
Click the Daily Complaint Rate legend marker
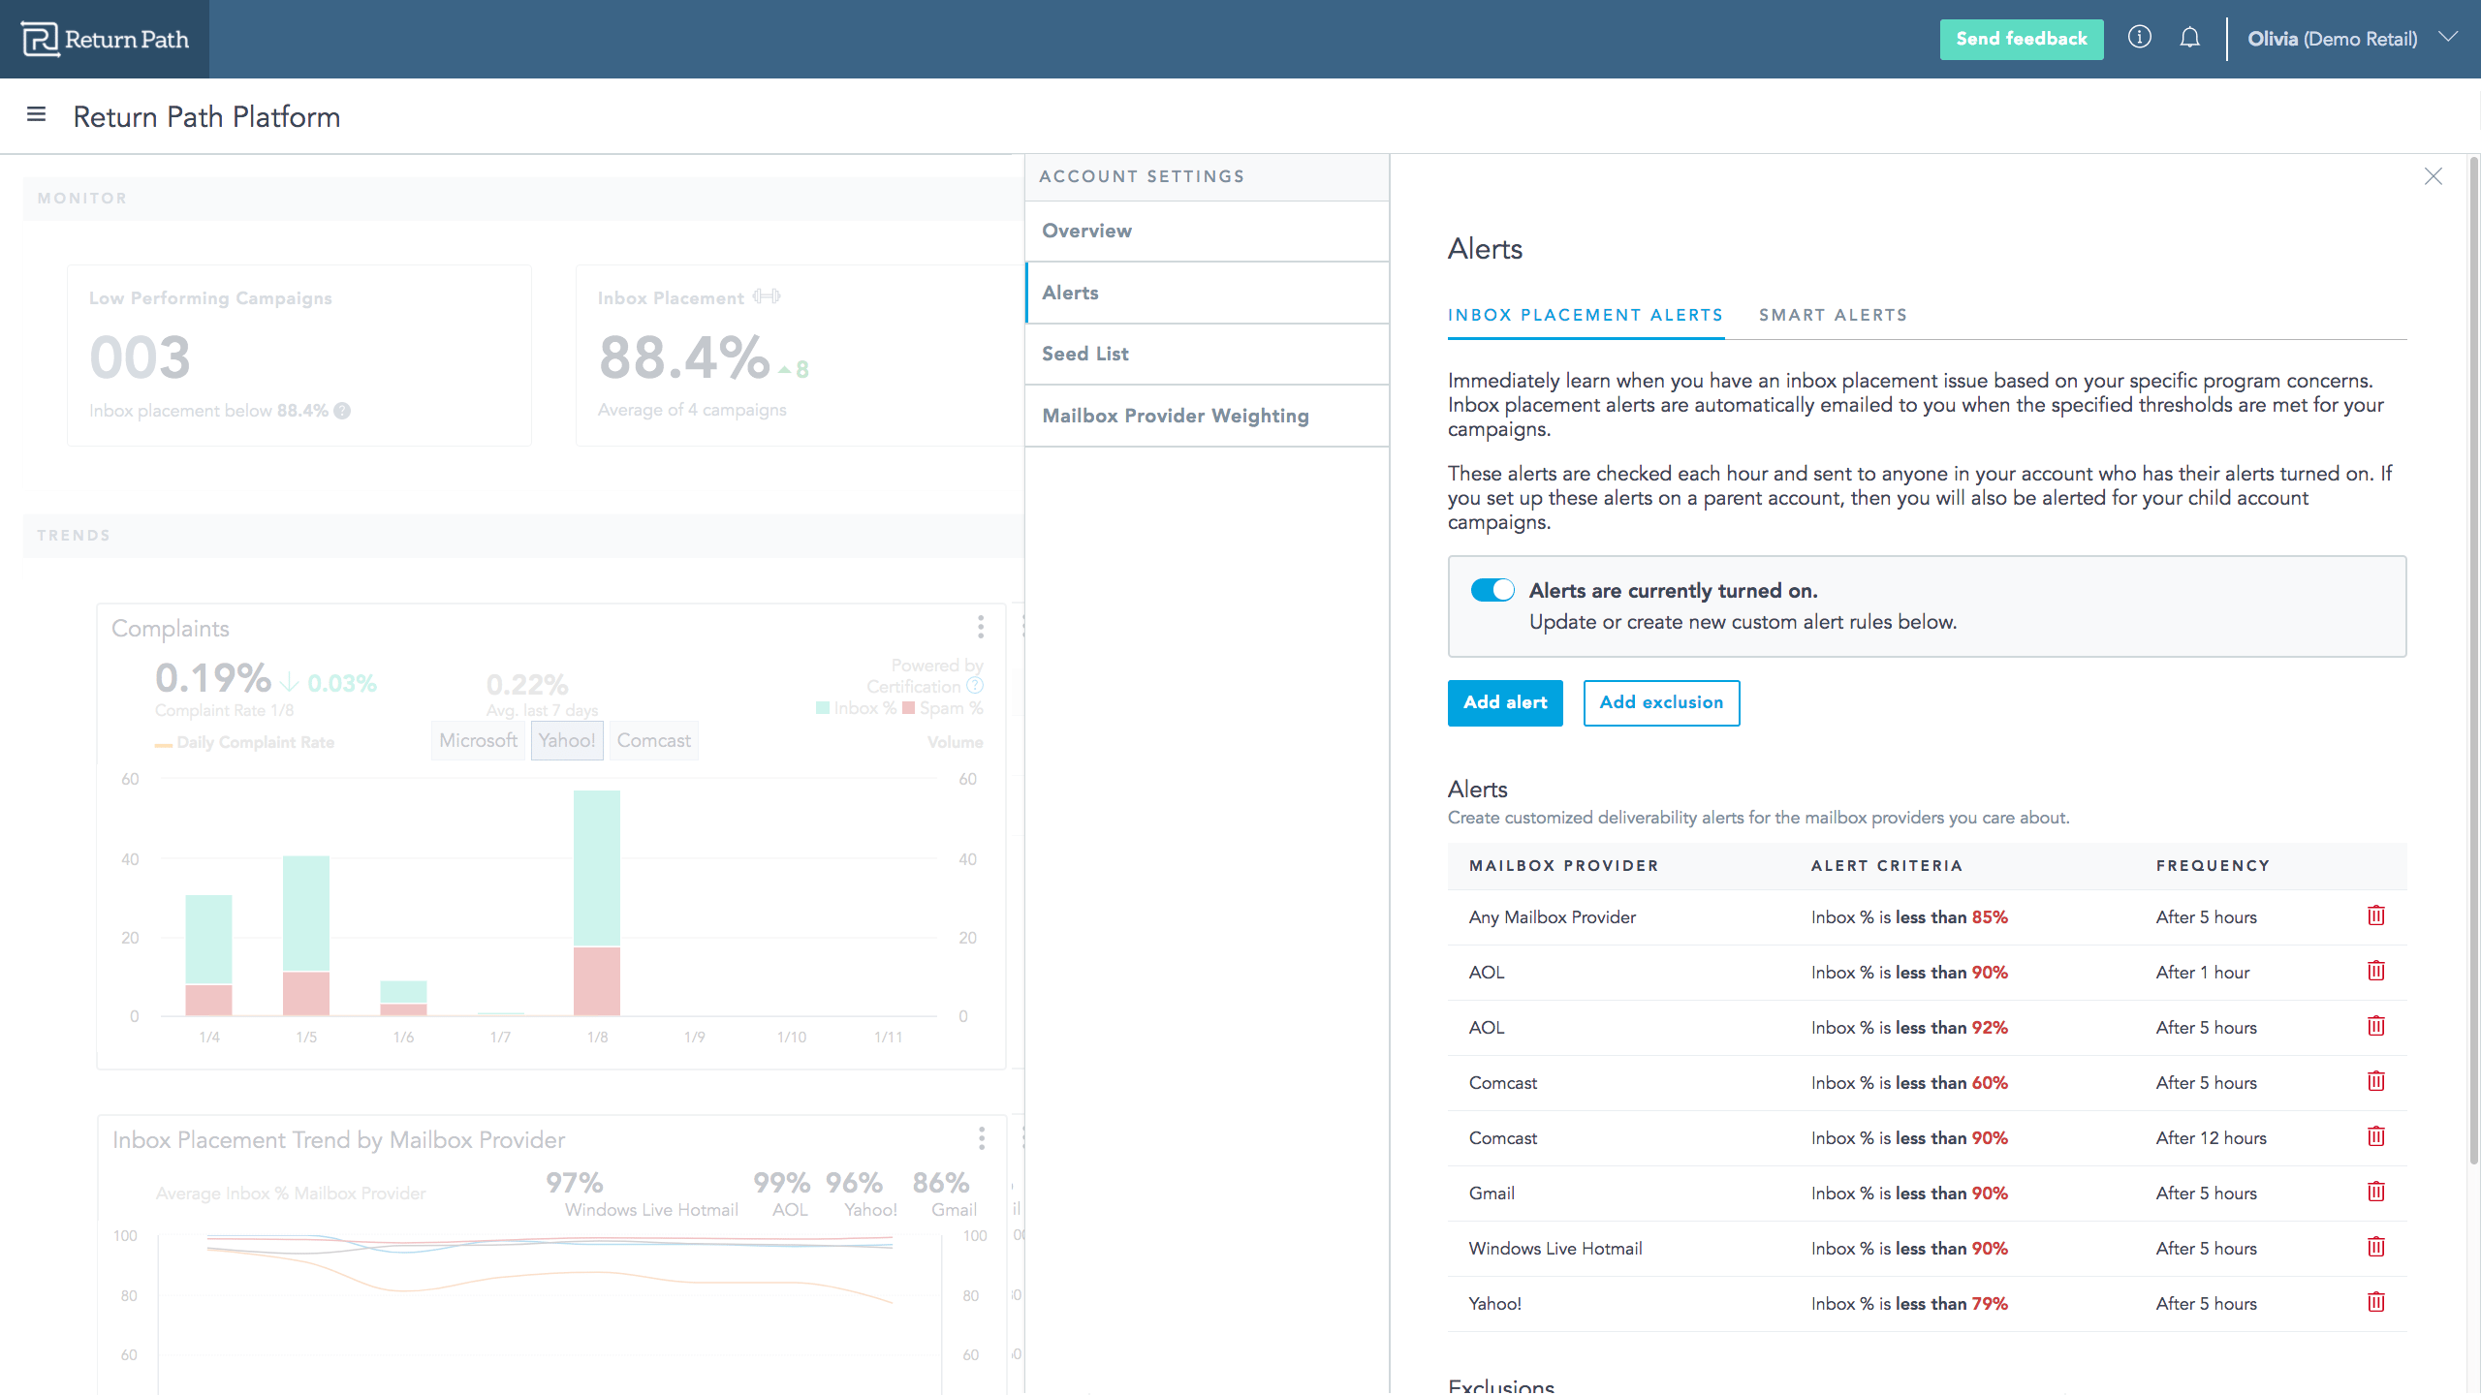pos(164,744)
